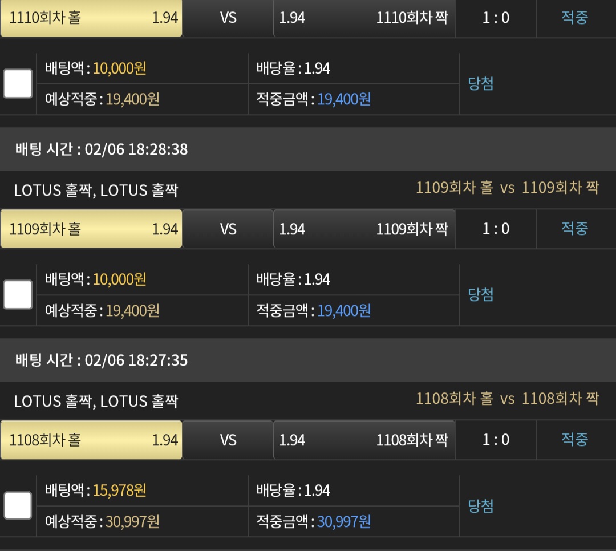Check the checkbox under the 1110회차 bet
Image resolution: width=616 pixels, height=551 pixels.
coord(18,84)
